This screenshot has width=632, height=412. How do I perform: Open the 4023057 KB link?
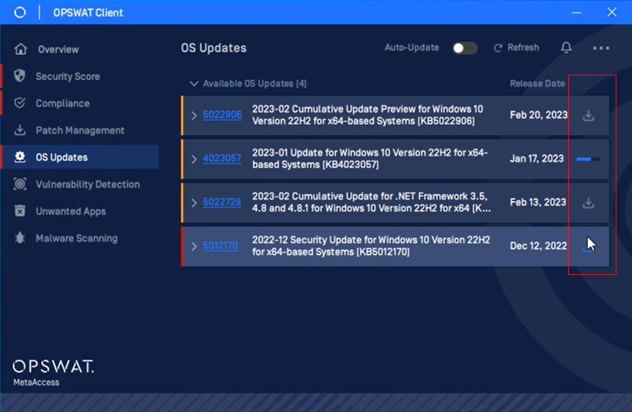point(222,159)
